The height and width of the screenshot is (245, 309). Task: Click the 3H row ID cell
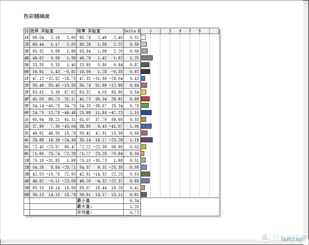(27, 174)
